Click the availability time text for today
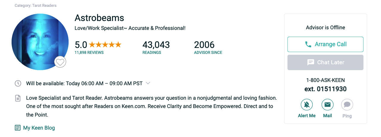The image size is (381, 137). point(84,83)
